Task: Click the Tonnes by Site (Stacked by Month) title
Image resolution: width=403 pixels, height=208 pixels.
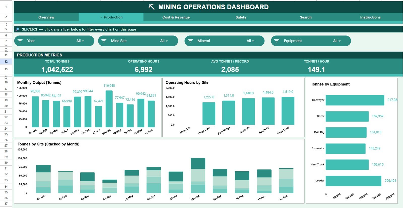Action: pos(48,144)
